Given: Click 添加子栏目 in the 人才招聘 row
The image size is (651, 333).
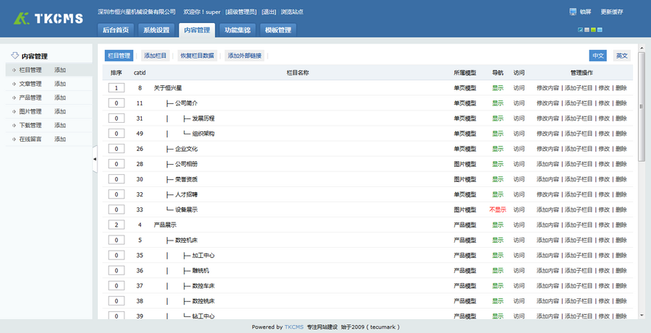Looking at the screenshot, I should (x=579, y=194).
